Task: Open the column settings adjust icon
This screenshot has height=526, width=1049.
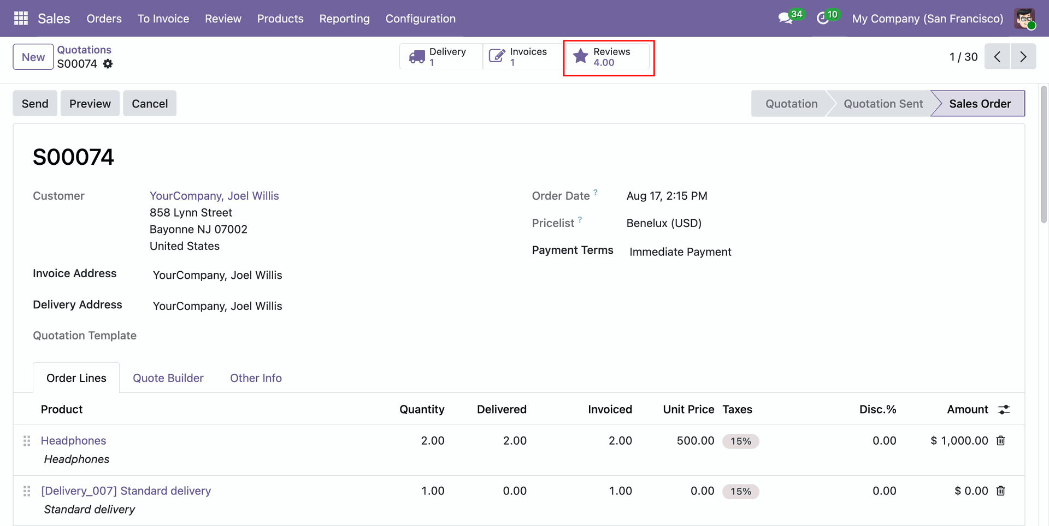Action: (1004, 409)
